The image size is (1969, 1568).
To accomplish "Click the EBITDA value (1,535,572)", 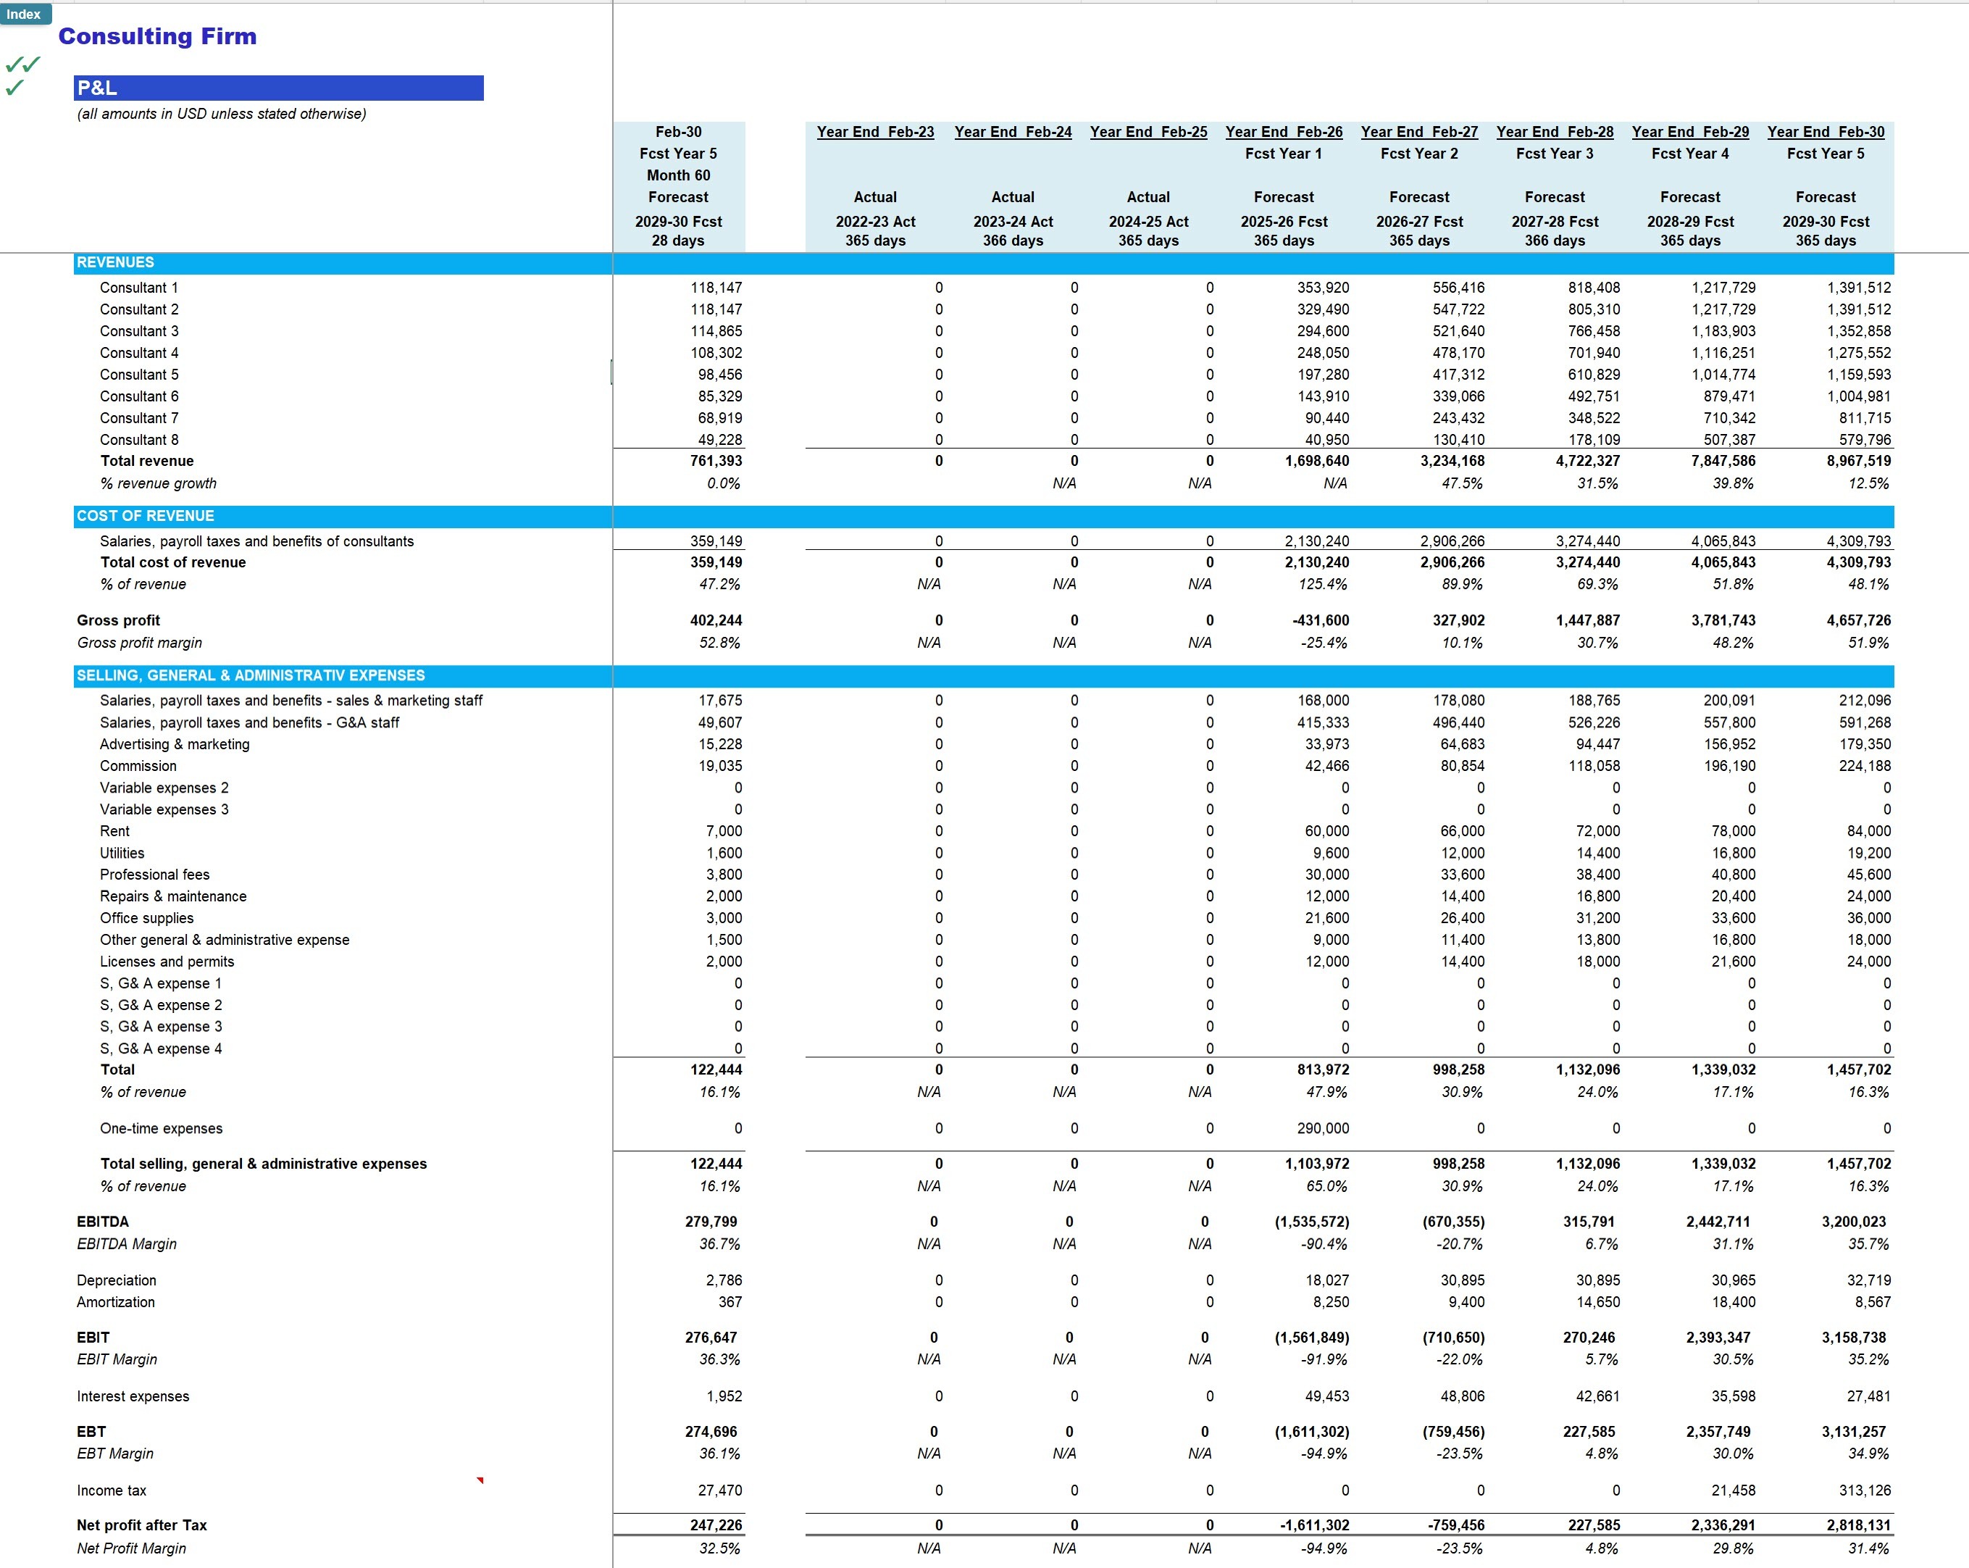I will (1311, 1222).
